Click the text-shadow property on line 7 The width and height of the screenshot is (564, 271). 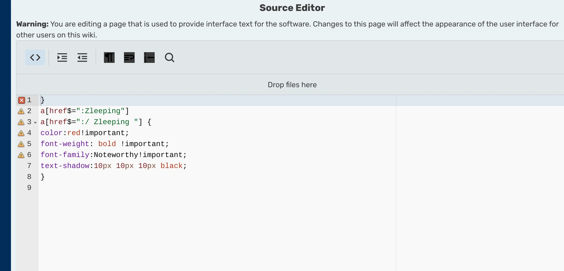point(65,166)
